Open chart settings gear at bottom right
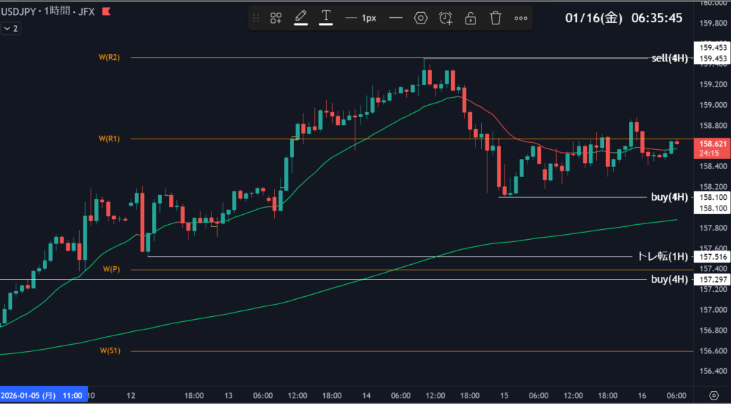 [x=714, y=395]
